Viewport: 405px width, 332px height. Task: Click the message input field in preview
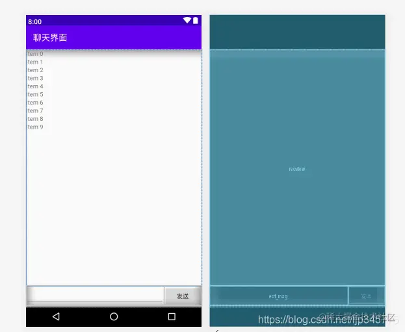96,294
